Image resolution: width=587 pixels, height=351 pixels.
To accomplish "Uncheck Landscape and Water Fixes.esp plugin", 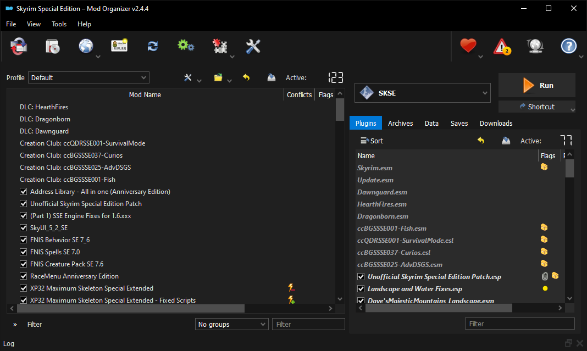I will (361, 289).
